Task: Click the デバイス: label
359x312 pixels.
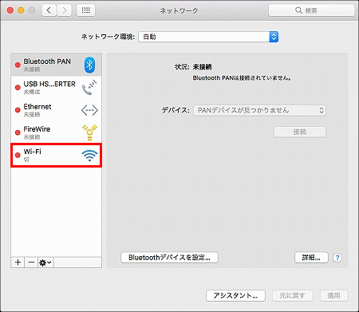Action: (x=176, y=110)
